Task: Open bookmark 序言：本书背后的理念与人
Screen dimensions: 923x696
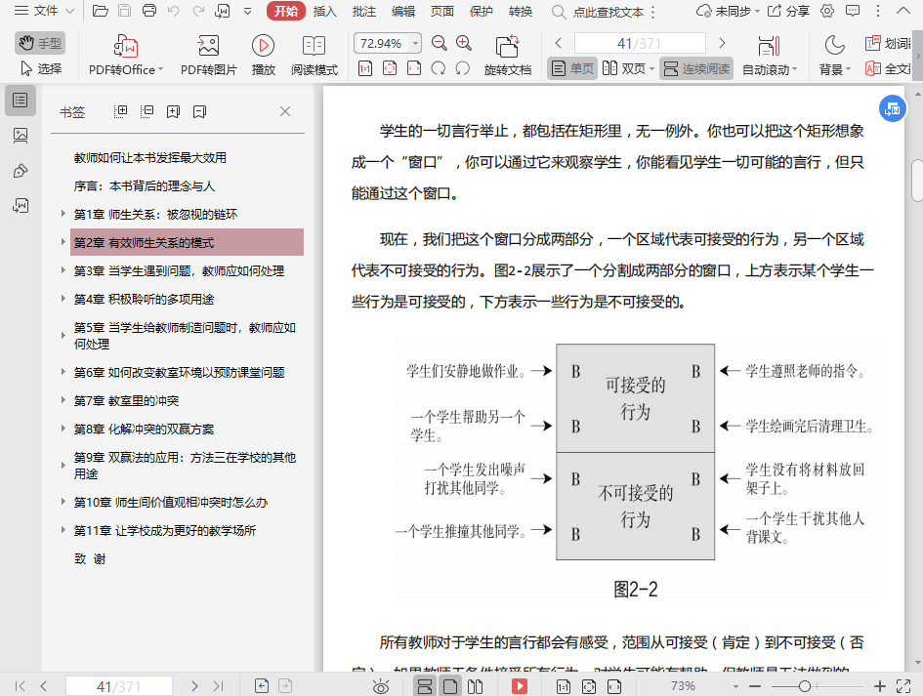Action: (x=144, y=185)
